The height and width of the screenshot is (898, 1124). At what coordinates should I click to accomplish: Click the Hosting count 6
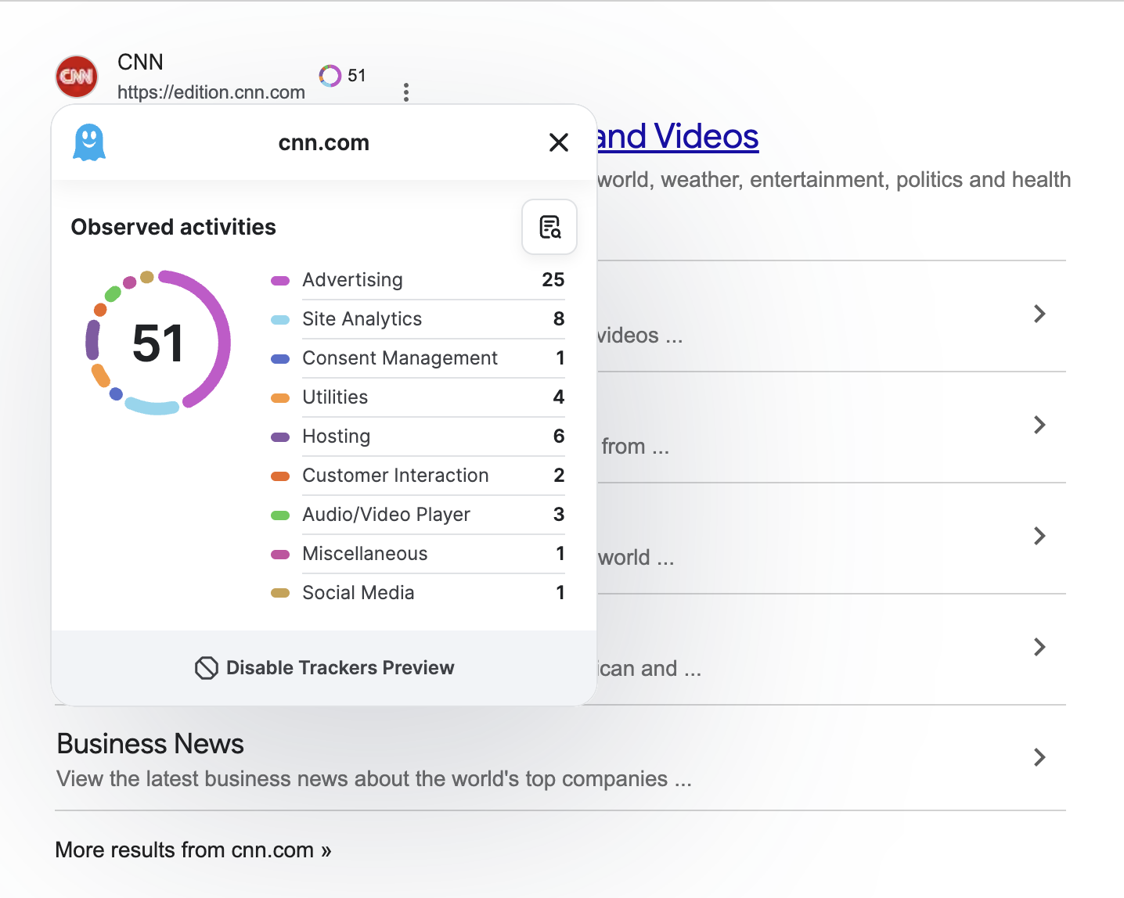(559, 436)
